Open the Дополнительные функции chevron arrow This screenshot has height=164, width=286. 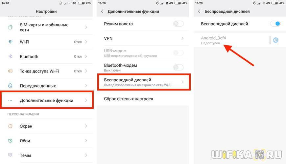(x=86, y=100)
